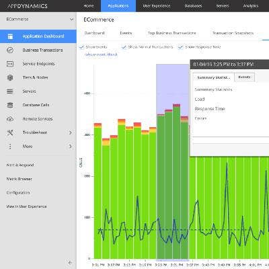Toggle the Show Events checkbox
The width and height of the screenshot is (269, 269).
click(81, 47)
